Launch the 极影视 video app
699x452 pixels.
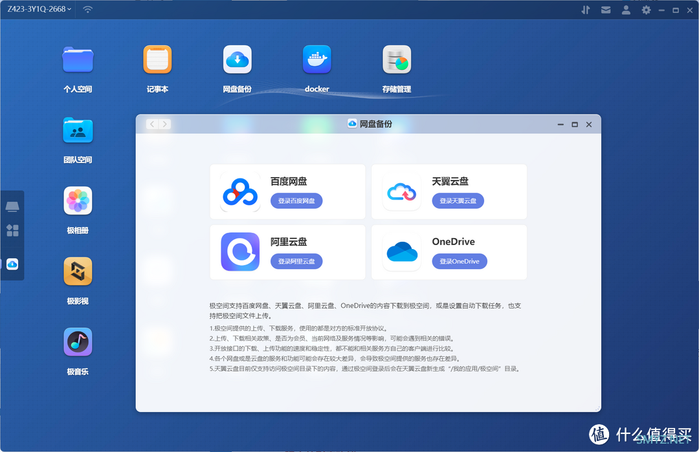78,271
